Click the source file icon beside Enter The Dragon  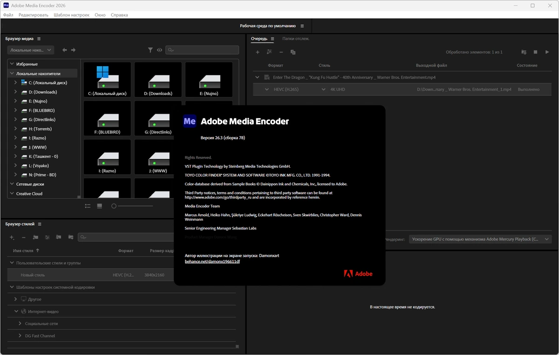pos(267,77)
